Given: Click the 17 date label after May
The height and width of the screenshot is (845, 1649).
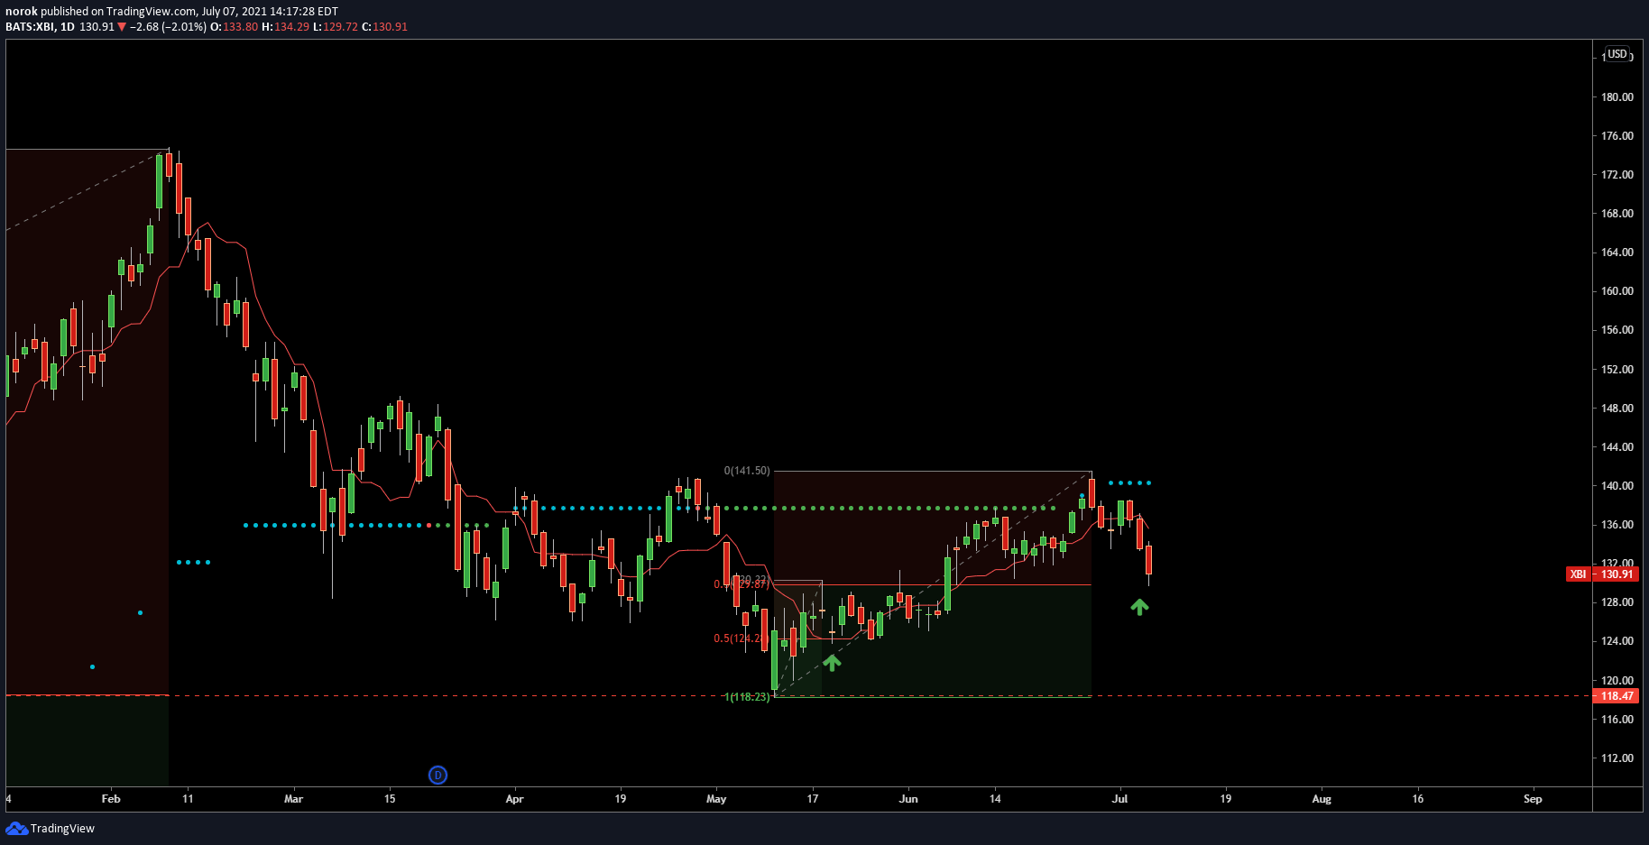Looking at the screenshot, I should coord(813,798).
